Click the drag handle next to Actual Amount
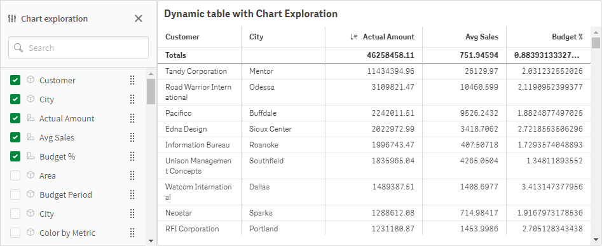Screen dimensions: 602x246 tap(132, 118)
